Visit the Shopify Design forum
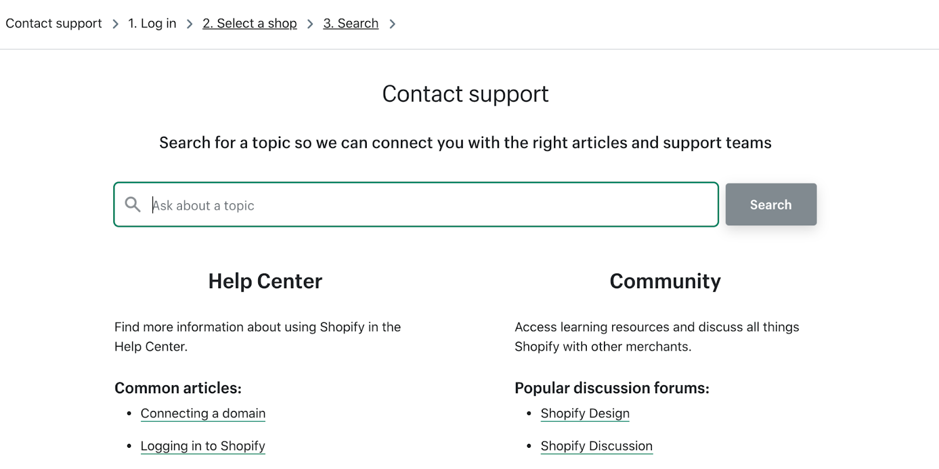Screen dimensions: 939x469 tap(585, 413)
